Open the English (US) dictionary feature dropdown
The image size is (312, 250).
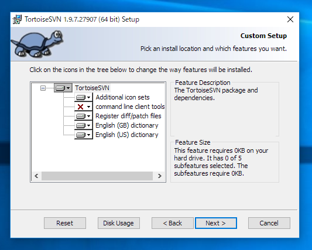pos(83,135)
